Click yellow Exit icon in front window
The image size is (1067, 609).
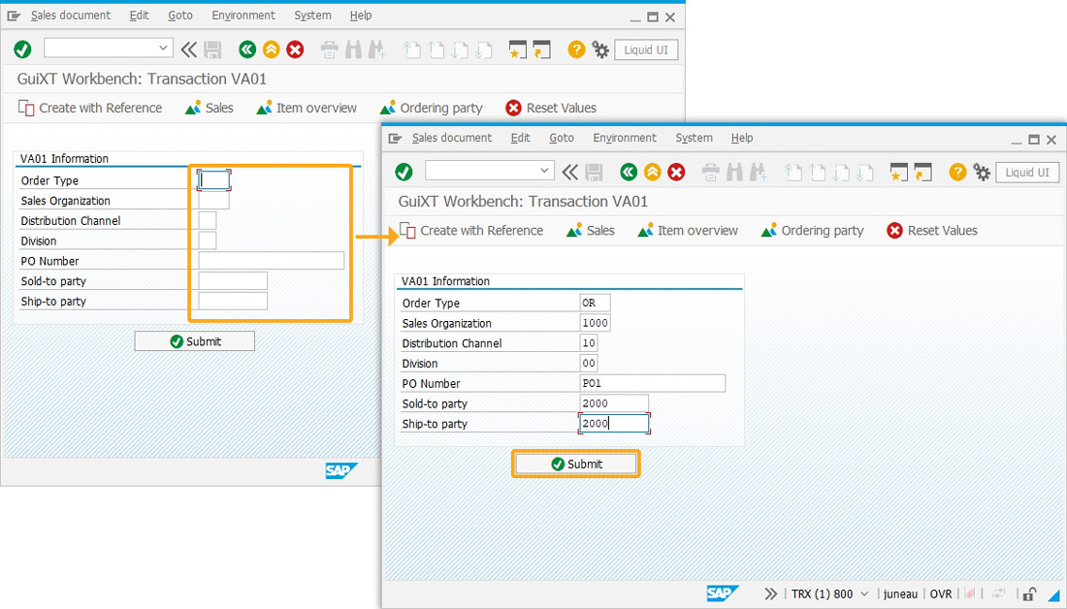click(653, 173)
